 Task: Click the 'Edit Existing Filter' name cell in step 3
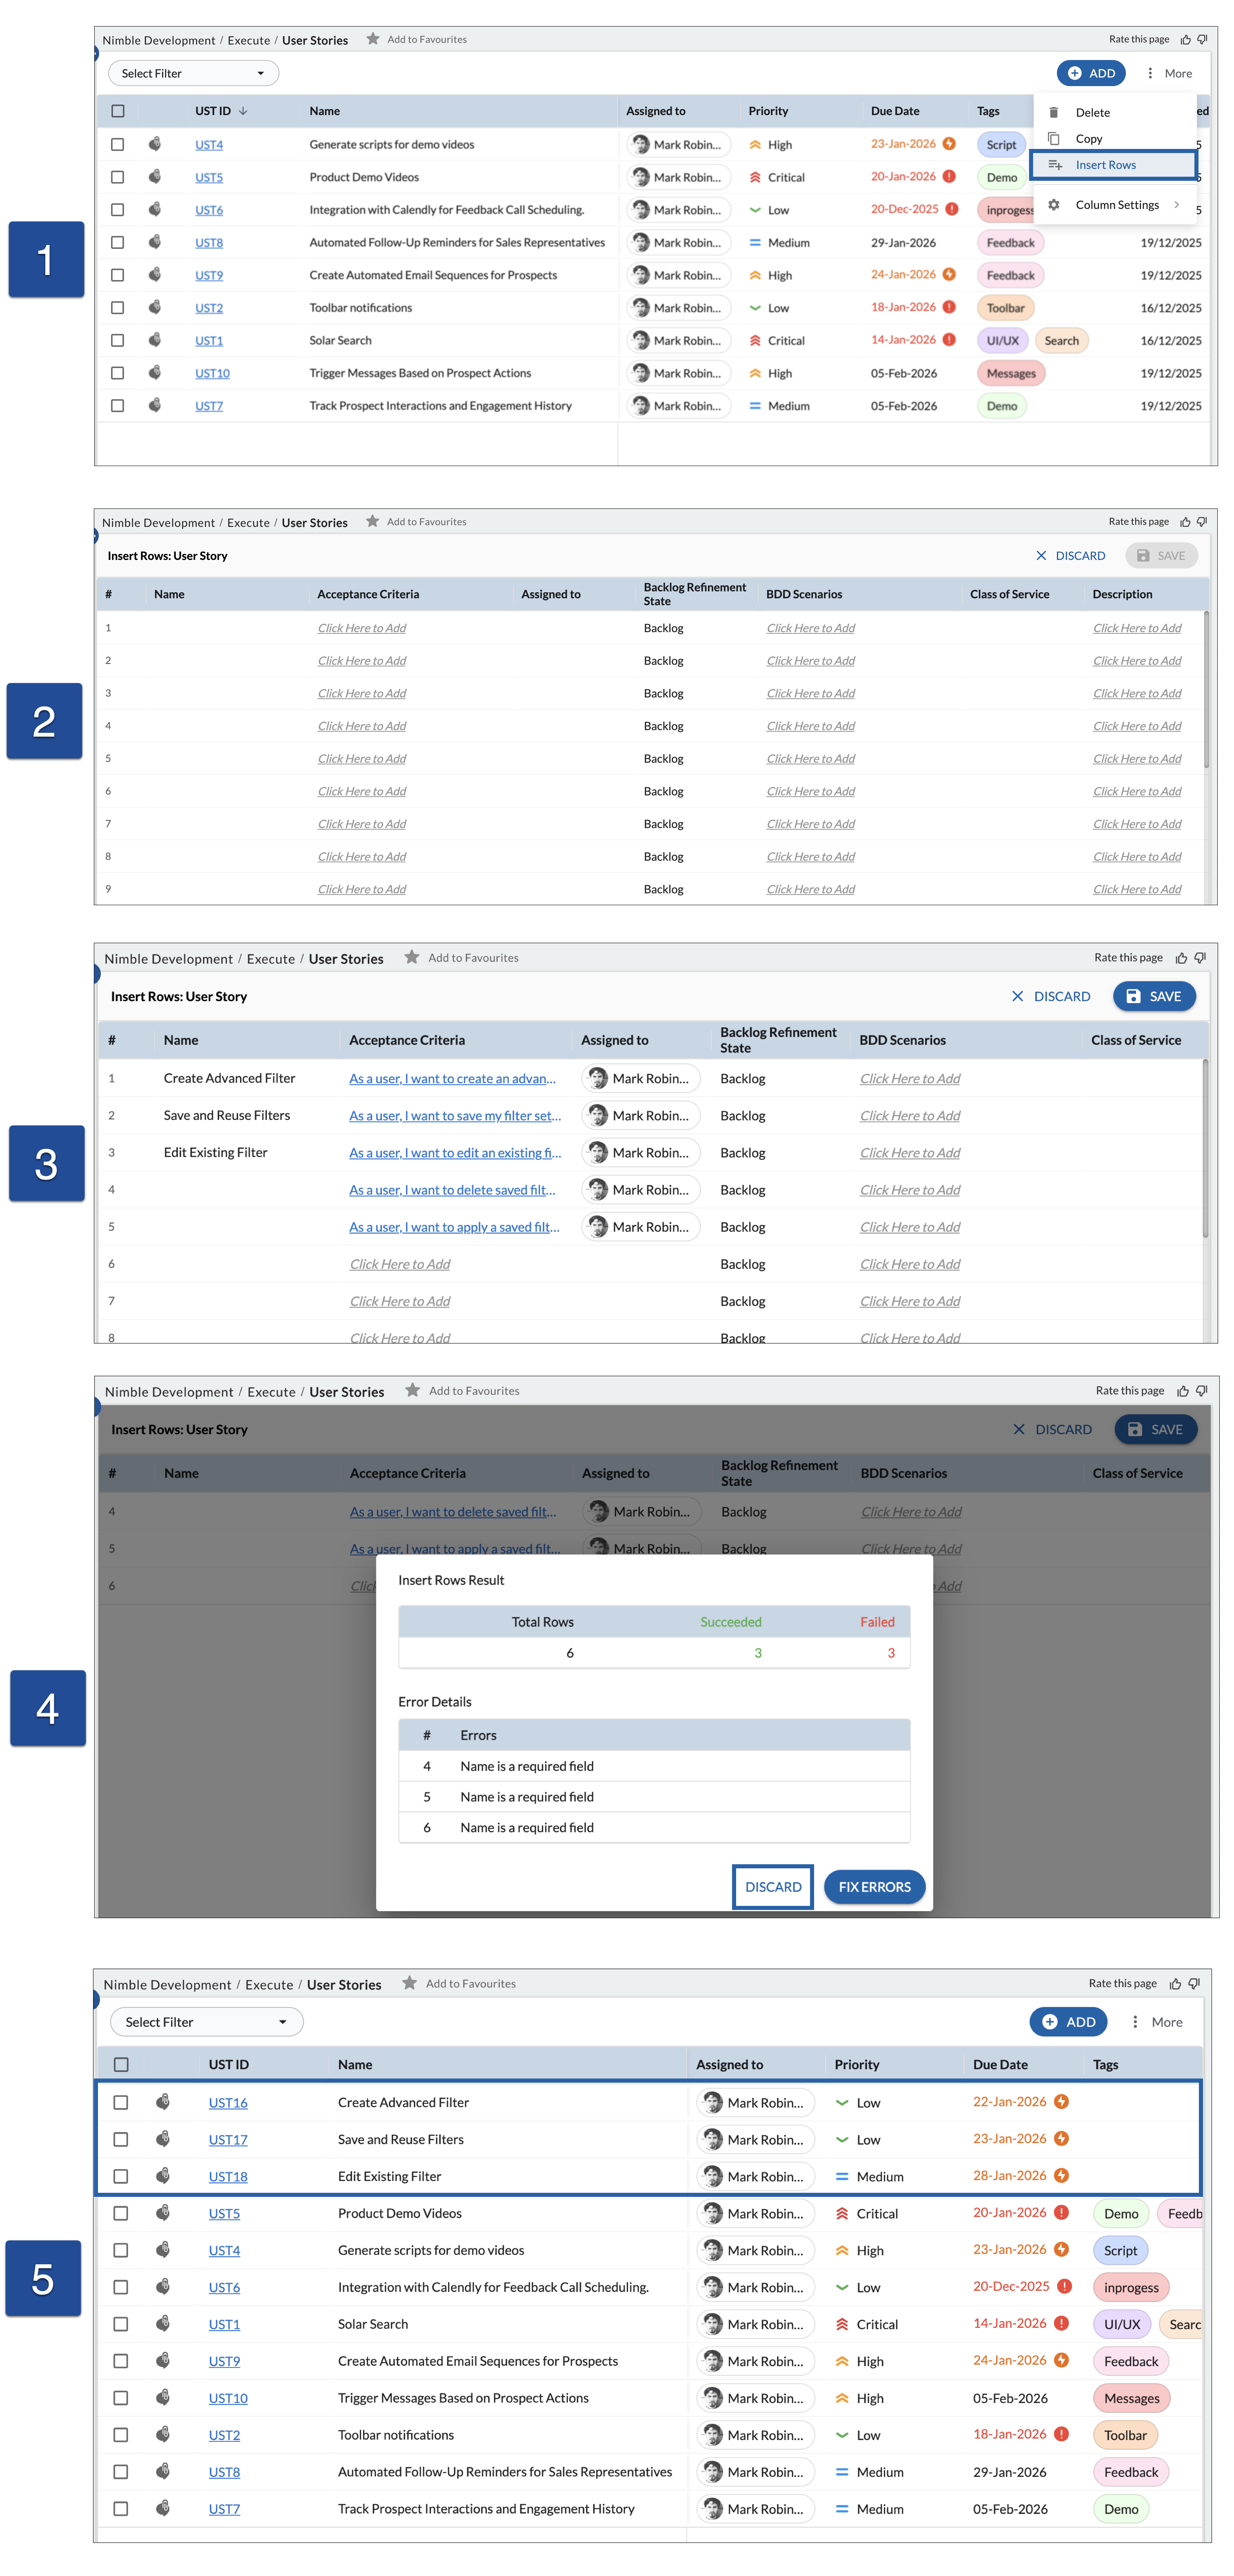pyautogui.click(x=216, y=1153)
